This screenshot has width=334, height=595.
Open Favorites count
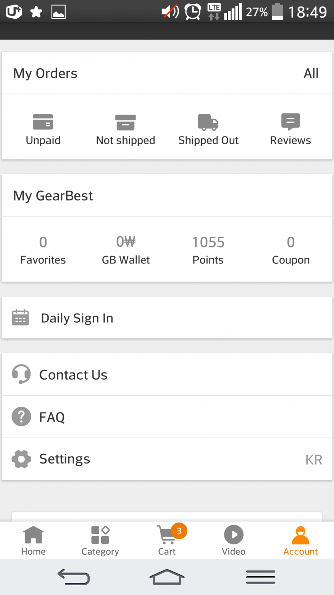(43, 242)
